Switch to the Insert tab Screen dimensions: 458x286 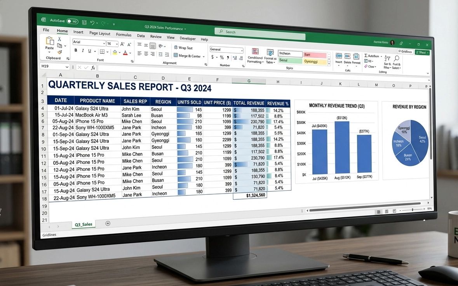[x=78, y=32]
